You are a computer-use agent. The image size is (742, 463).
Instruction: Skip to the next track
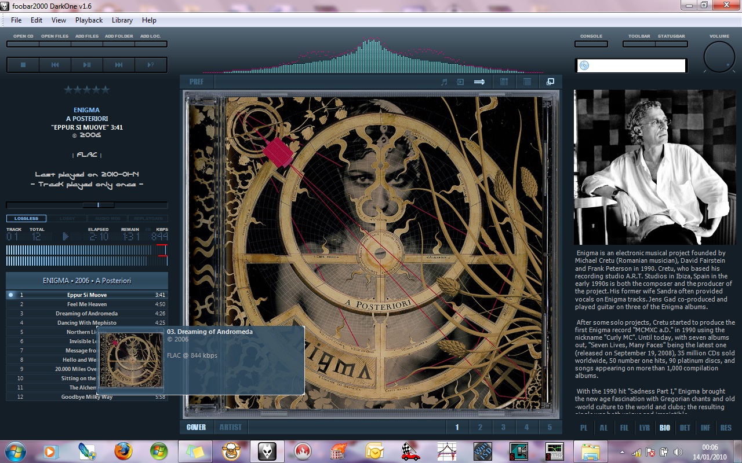(119, 65)
